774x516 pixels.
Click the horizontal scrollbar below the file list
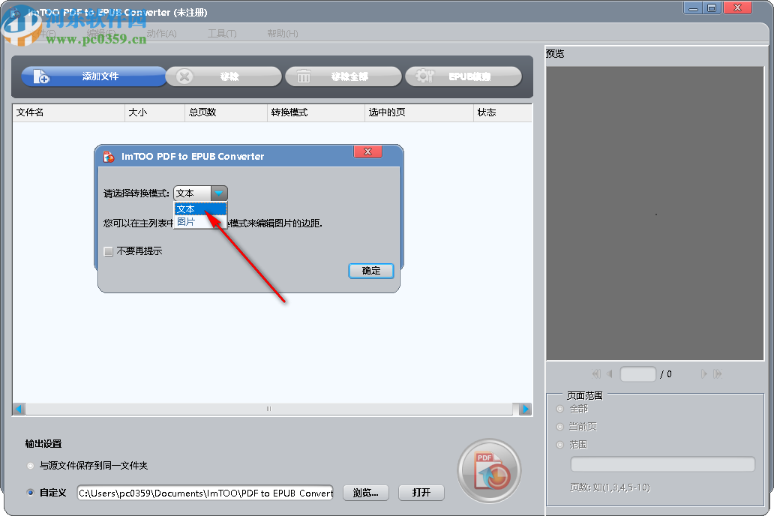(x=268, y=409)
